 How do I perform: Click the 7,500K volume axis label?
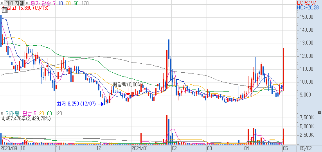coord(307,117)
